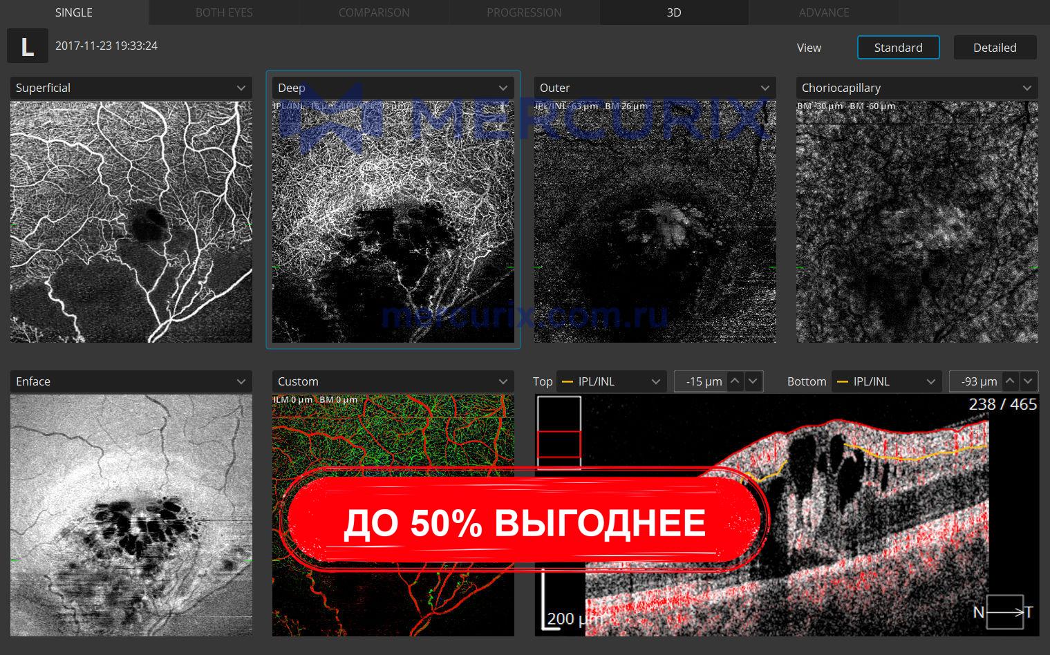Open the ADVANCE tab
The height and width of the screenshot is (655, 1050).
pos(824,12)
